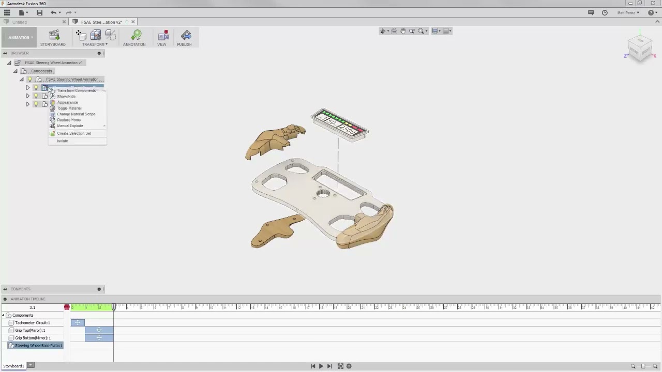Image resolution: width=662 pixels, height=372 pixels.
Task: Redo the last undone action
Action: pos(68,12)
